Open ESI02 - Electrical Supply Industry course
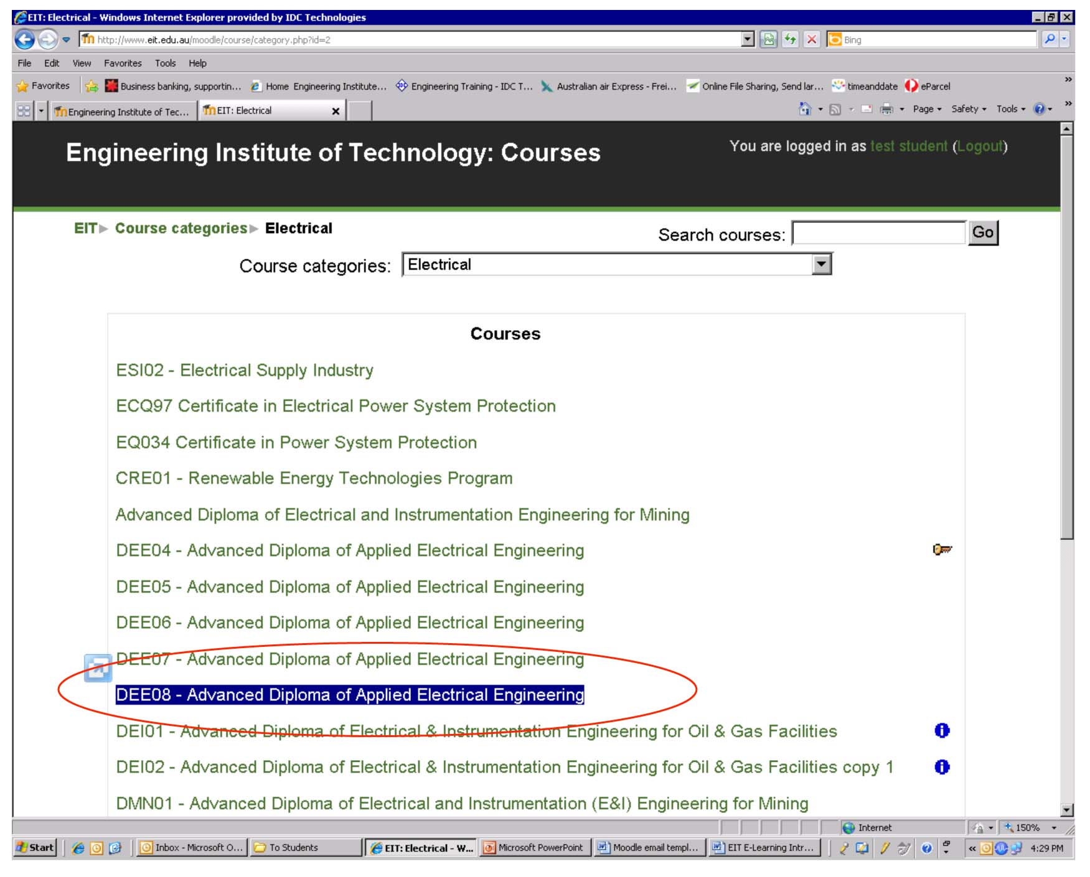 (245, 370)
